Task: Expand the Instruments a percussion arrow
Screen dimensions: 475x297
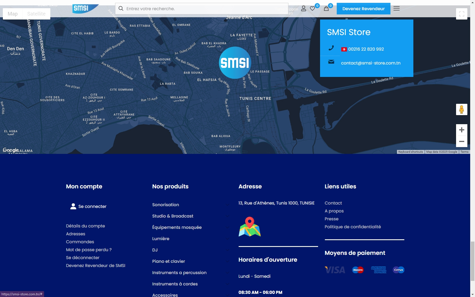Action: pyautogui.click(x=227, y=273)
